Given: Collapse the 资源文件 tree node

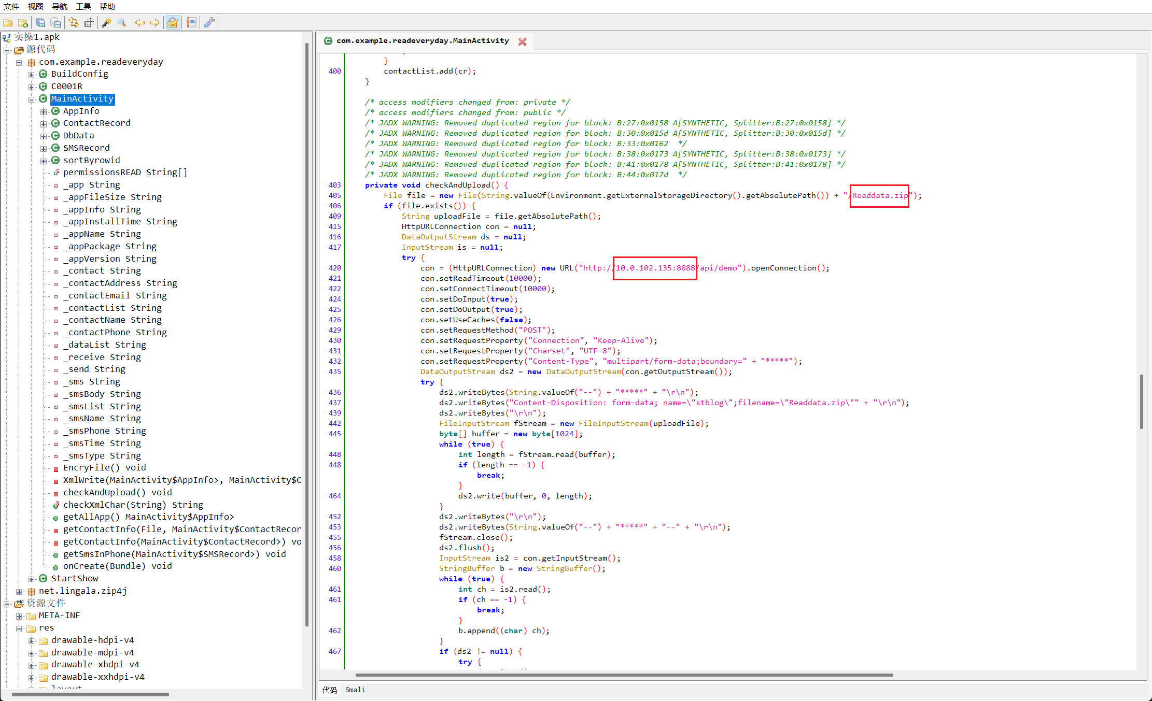Looking at the screenshot, I should [7, 604].
